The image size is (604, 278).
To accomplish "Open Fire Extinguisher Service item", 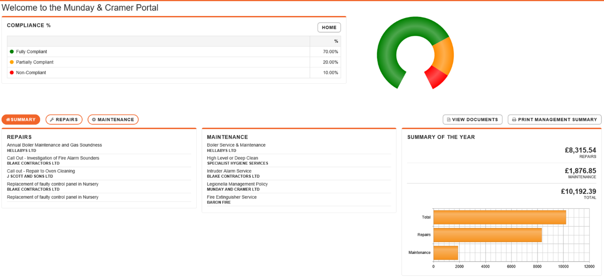I will [232, 197].
